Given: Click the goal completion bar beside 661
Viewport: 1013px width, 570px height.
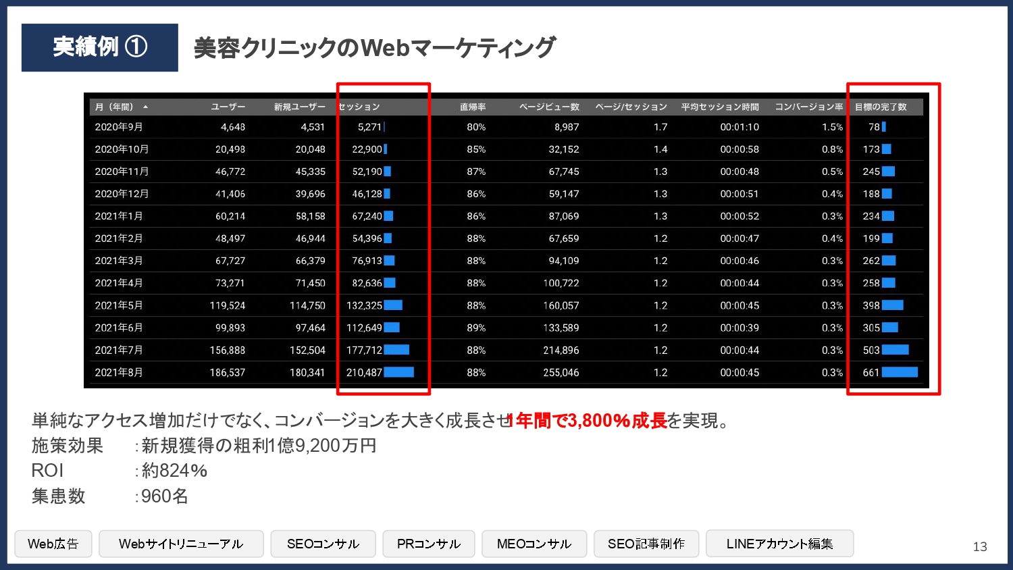Looking at the screenshot, I should pyautogui.click(x=900, y=372).
